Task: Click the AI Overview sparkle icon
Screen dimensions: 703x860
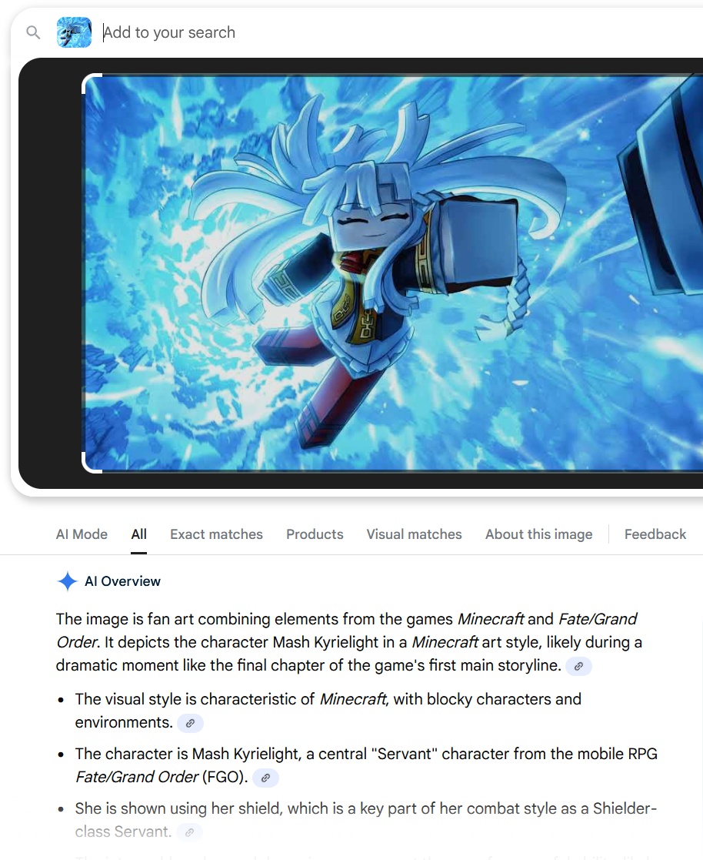Action: (x=68, y=581)
